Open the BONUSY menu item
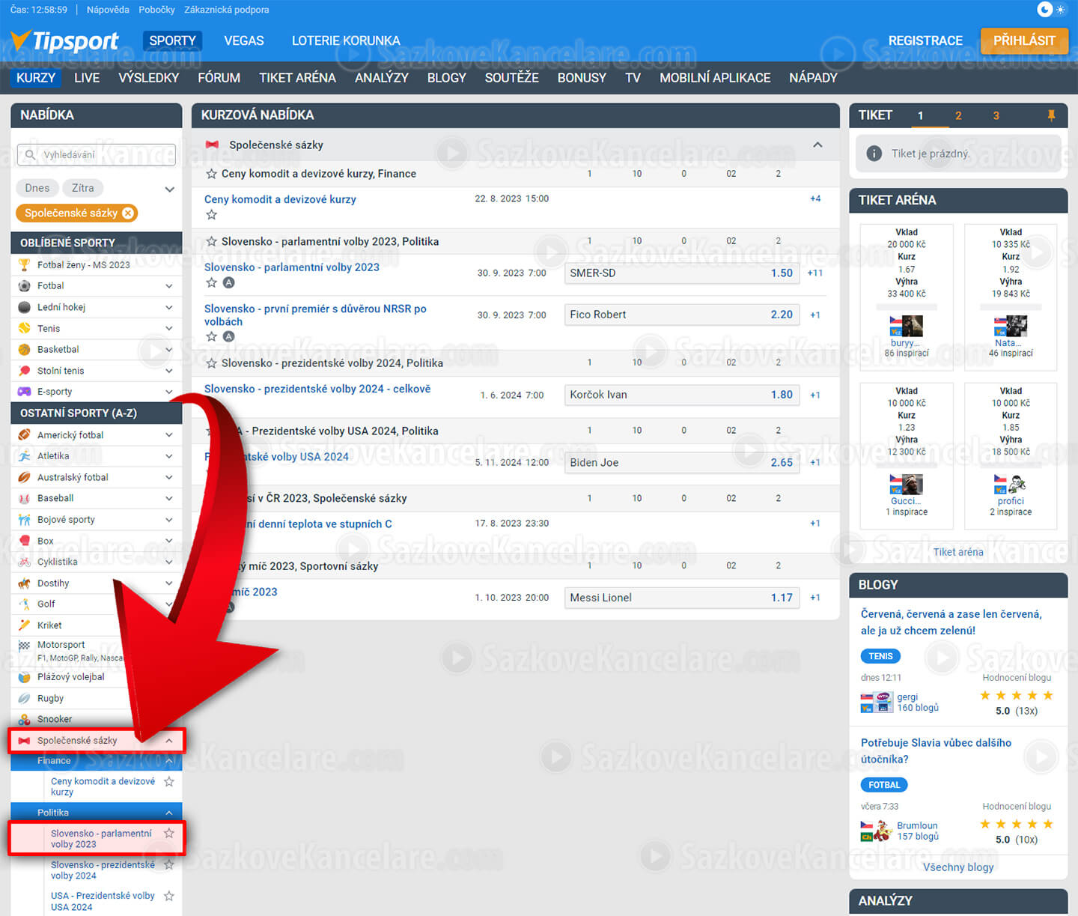Image resolution: width=1078 pixels, height=916 pixels. (582, 78)
